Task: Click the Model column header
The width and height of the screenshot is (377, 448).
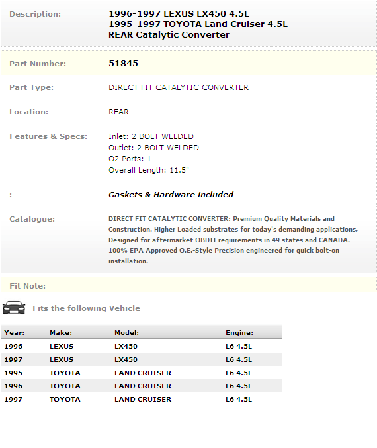Action: [x=126, y=333]
